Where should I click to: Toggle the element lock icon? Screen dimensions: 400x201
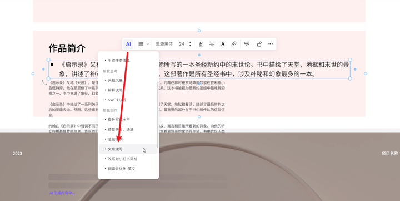coord(259,44)
